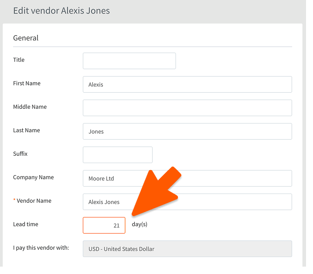
Task: Click the USD - United States Dollar currency field
Action: click(x=187, y=249)
